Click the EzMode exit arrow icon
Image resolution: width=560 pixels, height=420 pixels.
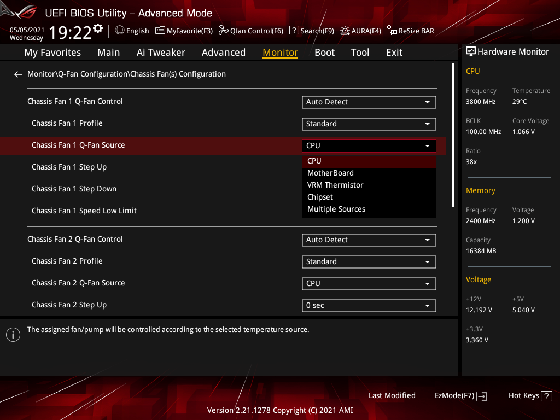pyautogui.click(x=482, y=396)
